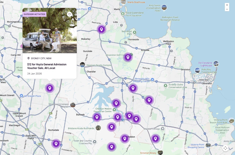The width and height of the screenshot is (235, 155).
Task: Click the Scribbly Gums Conservation Area icon
Action: point(165,86)
